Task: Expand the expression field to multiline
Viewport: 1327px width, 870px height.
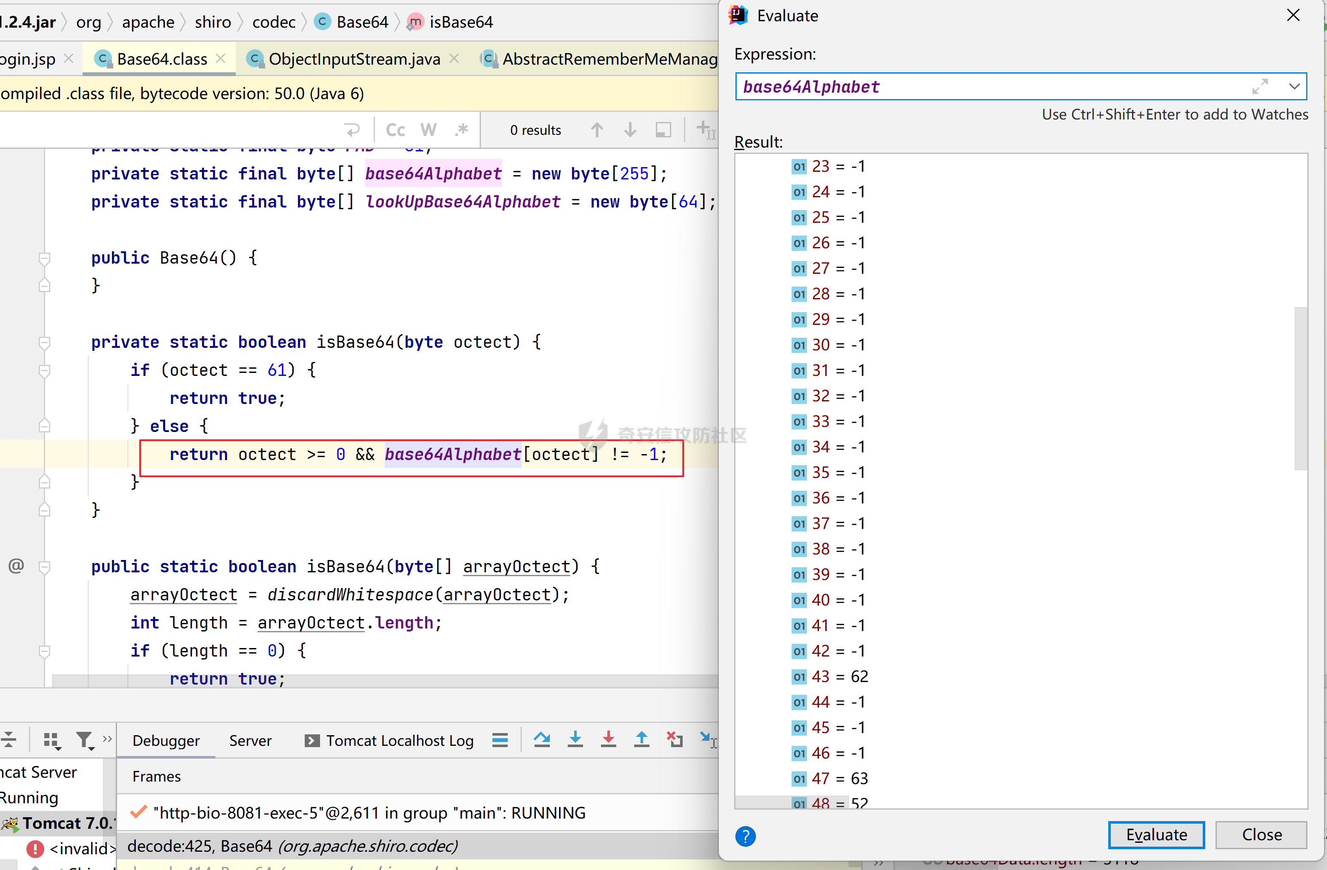Action: [1259, 86]
